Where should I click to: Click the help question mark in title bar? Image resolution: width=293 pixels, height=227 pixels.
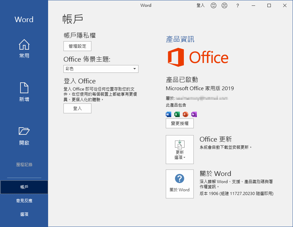pos(237,5)
